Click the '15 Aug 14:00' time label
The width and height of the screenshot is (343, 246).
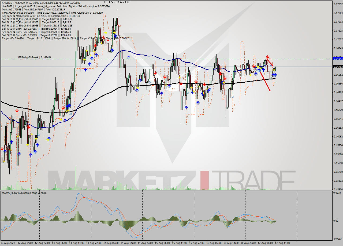pos(180,243)
